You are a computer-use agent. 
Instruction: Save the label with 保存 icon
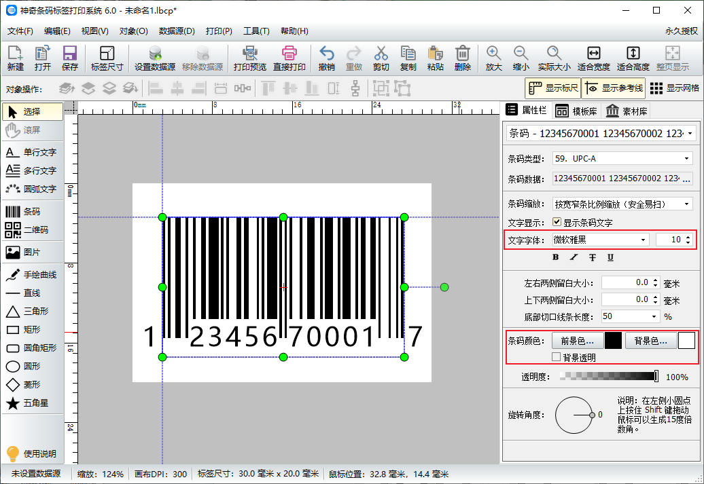[69, 58]
